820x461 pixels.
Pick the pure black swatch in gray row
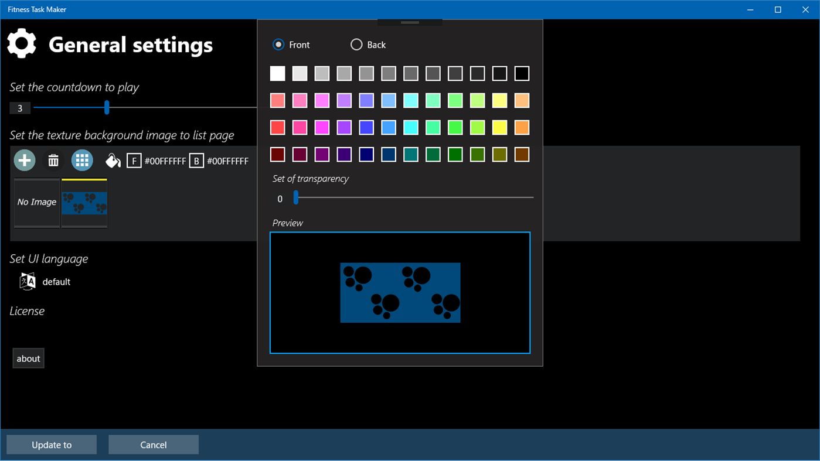click(x=522, y=73)
